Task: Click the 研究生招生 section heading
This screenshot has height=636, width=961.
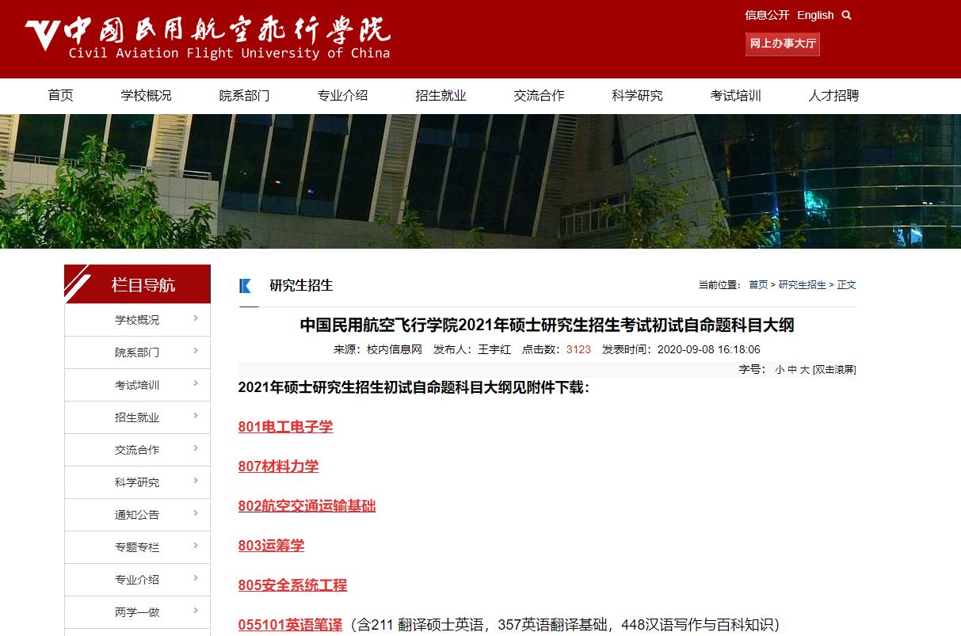Action: point(301,285)
